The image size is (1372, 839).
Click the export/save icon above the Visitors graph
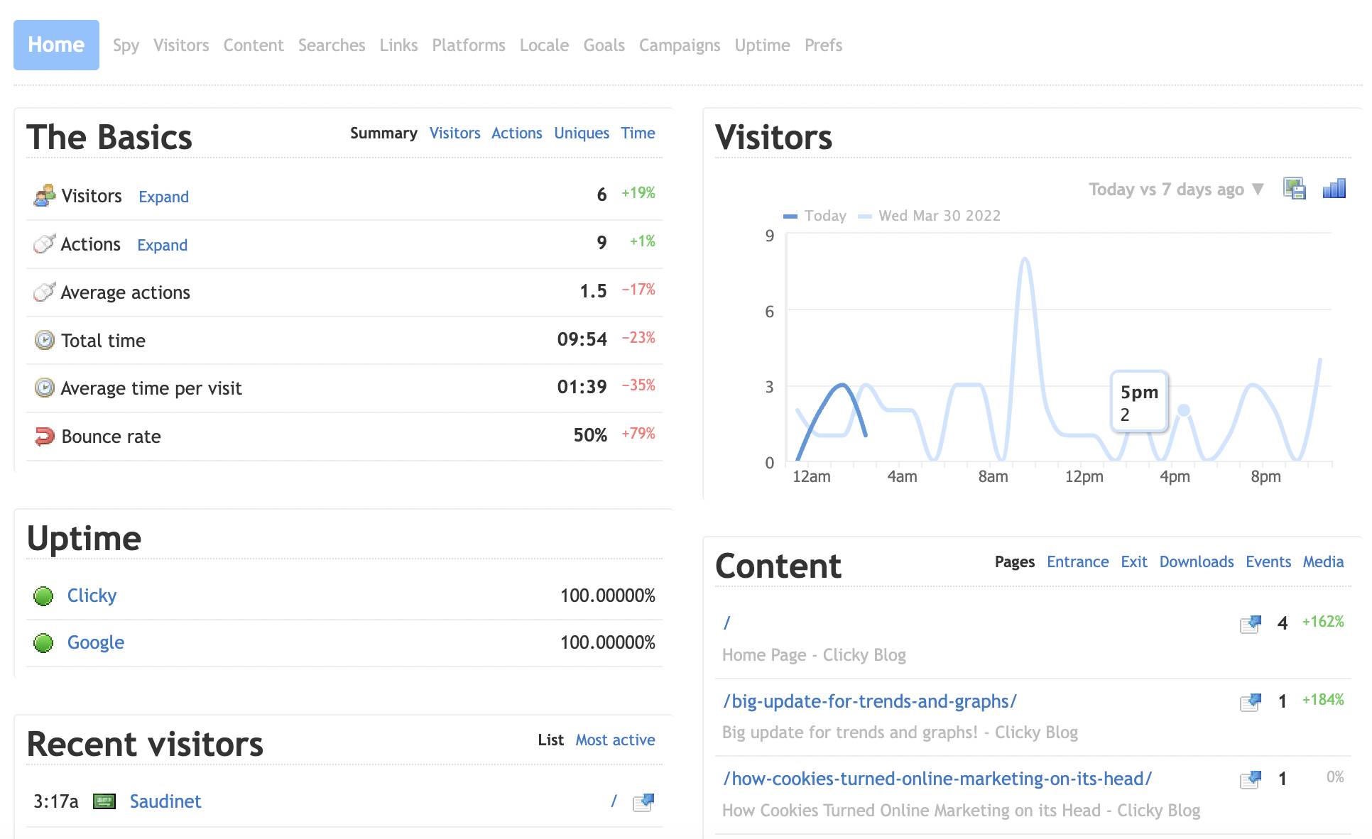point(1295,189)
